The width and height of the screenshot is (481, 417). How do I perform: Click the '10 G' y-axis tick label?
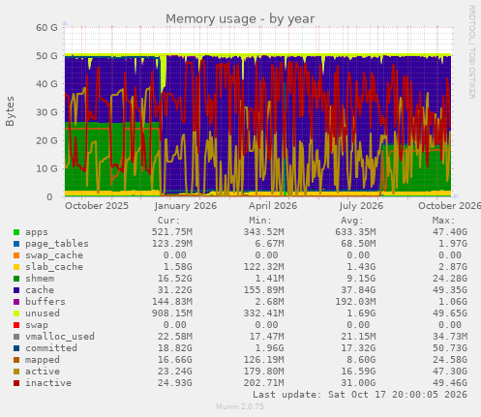click(46, 168)
